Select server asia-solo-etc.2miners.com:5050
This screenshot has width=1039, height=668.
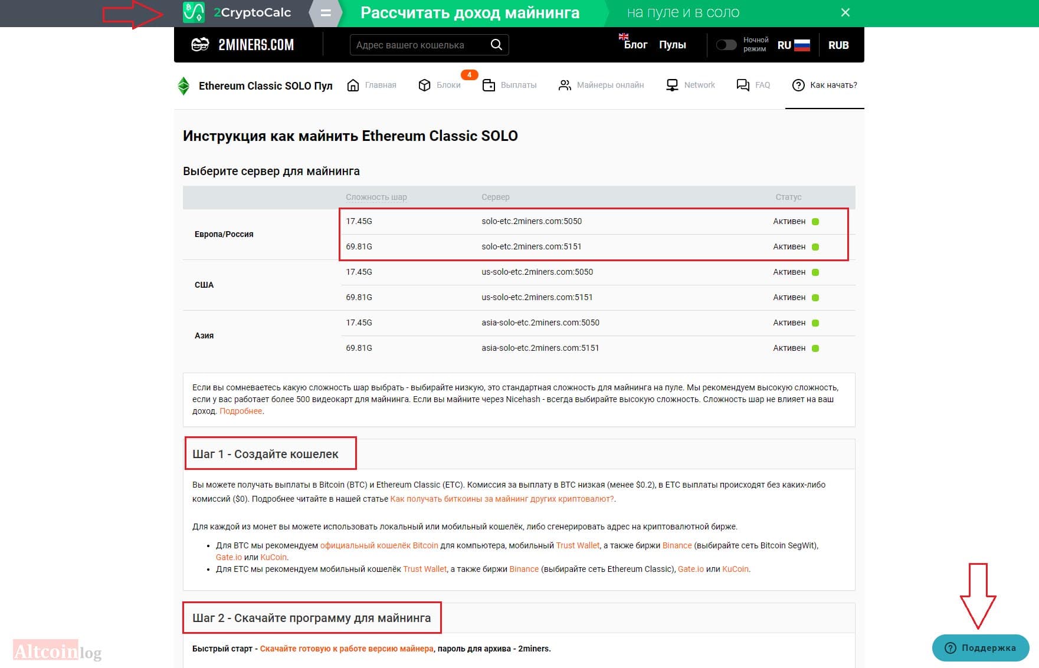click(x=540, y=323)
